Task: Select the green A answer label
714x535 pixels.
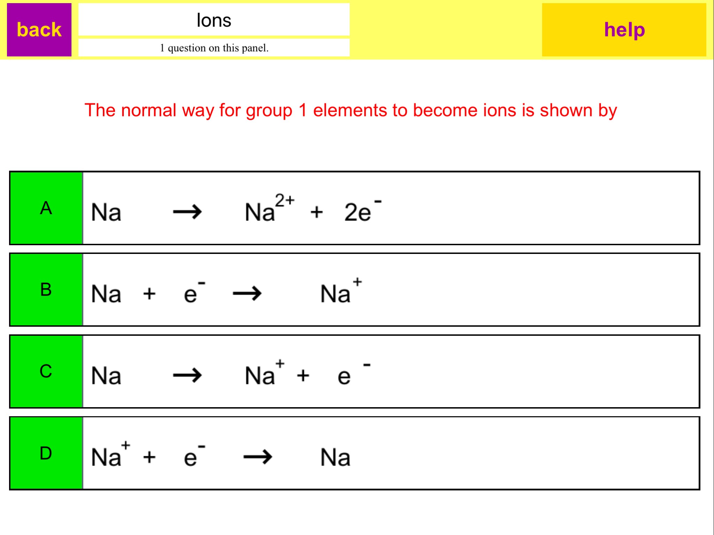Action: coord(46,208)
